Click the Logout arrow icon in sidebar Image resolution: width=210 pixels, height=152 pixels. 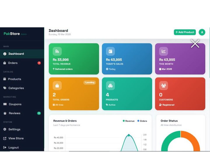pos(5,147)
